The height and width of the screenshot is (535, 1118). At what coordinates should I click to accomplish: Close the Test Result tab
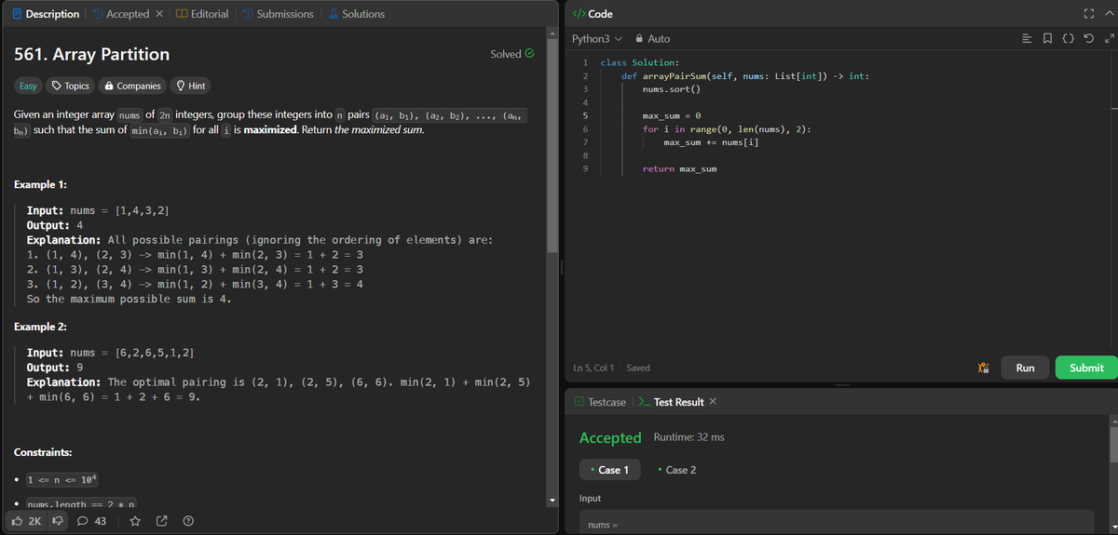coord(713,402)
